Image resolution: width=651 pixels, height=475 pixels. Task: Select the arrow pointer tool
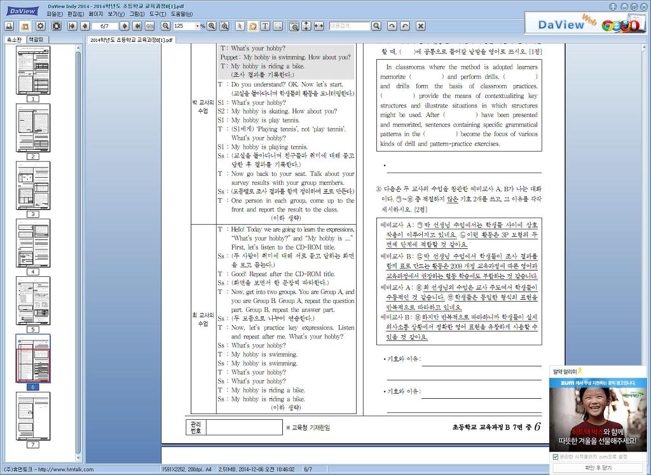(x=240, y=26)
